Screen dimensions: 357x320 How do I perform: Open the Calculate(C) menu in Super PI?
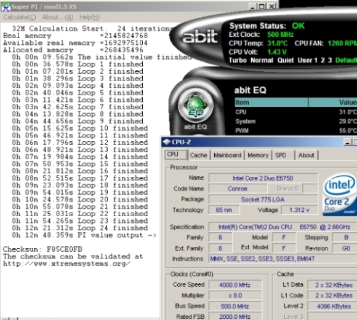20,17
